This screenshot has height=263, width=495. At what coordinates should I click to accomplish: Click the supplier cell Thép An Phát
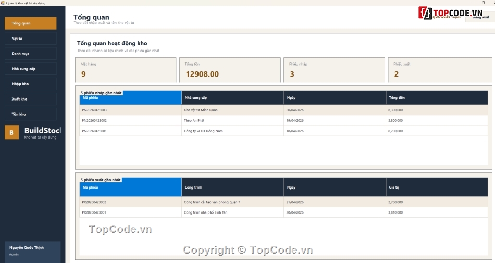click(233, 120)
